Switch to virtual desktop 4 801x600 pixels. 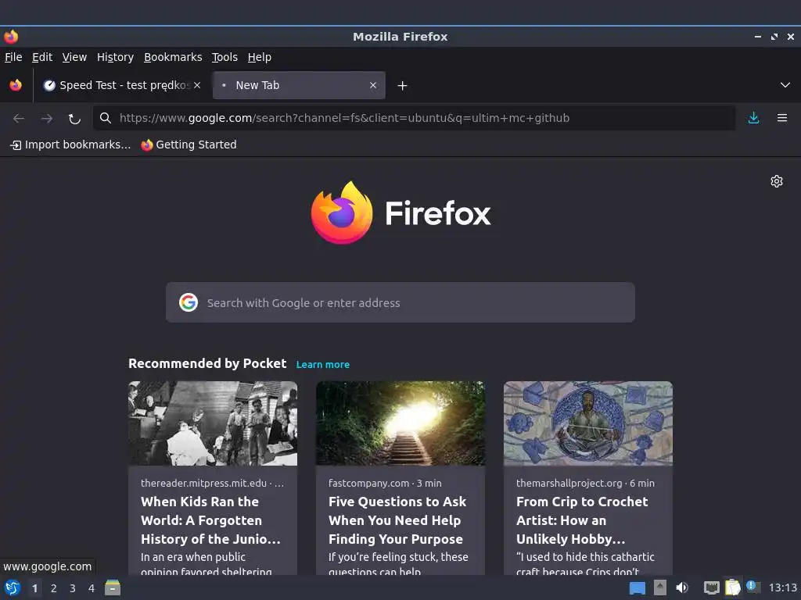tap(92, 588)
